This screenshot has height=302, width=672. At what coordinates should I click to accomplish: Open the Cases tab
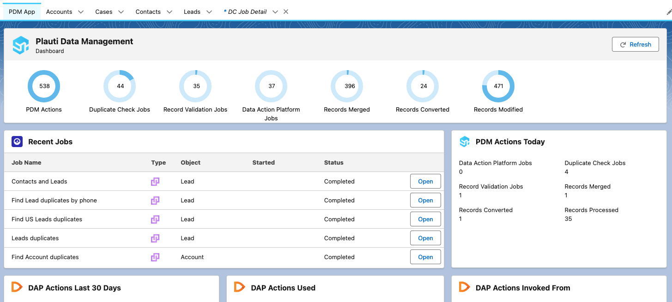coord(104,12)
